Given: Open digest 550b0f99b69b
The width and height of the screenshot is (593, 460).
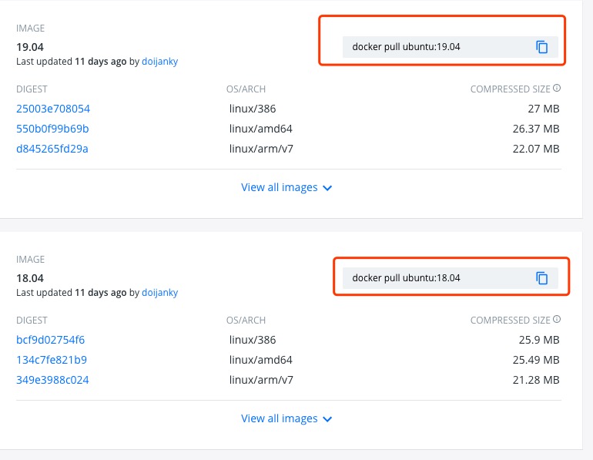Looking at the screenshot, I should (x=52, y=129).
